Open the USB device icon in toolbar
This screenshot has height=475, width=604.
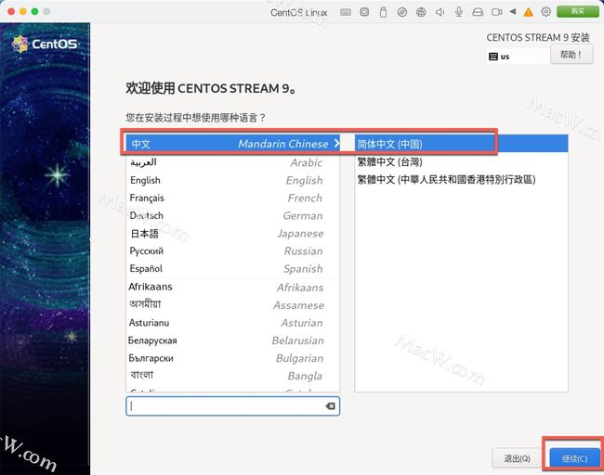383,12
